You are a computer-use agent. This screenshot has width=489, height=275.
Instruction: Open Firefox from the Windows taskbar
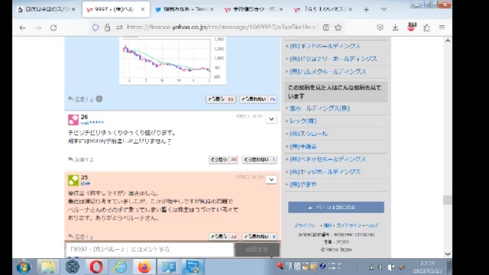tap(144, 267)
